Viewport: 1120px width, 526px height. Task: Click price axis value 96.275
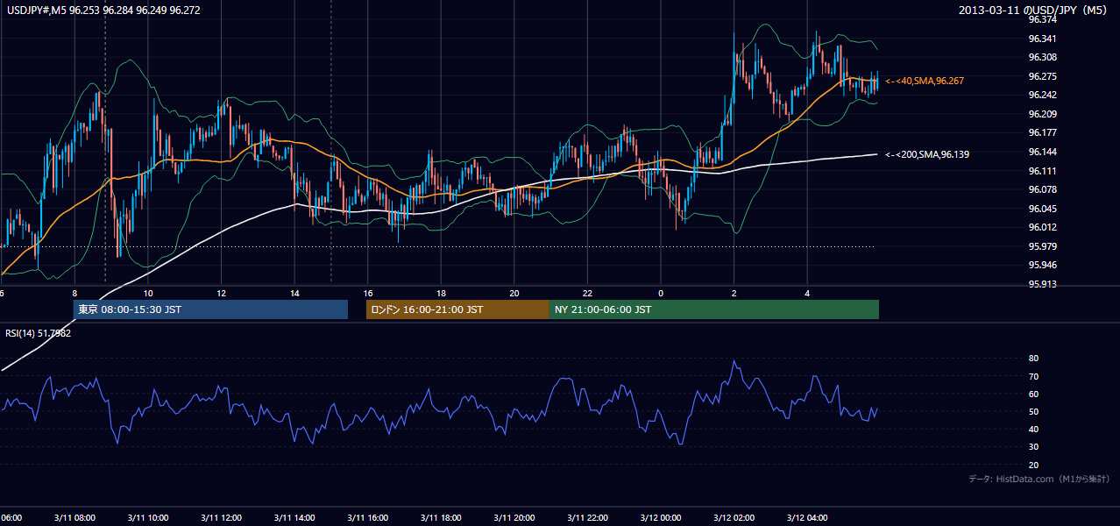pyautogui.click(x=1042, y=76)
